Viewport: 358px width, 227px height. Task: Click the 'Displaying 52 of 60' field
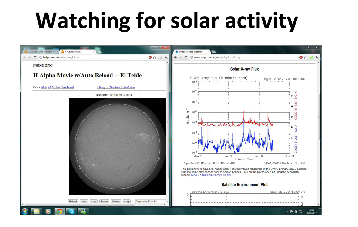tap(150, 202)
